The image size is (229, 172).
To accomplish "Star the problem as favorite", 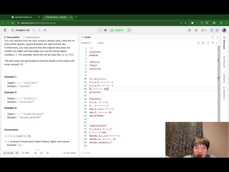I will tap(35, 153).
